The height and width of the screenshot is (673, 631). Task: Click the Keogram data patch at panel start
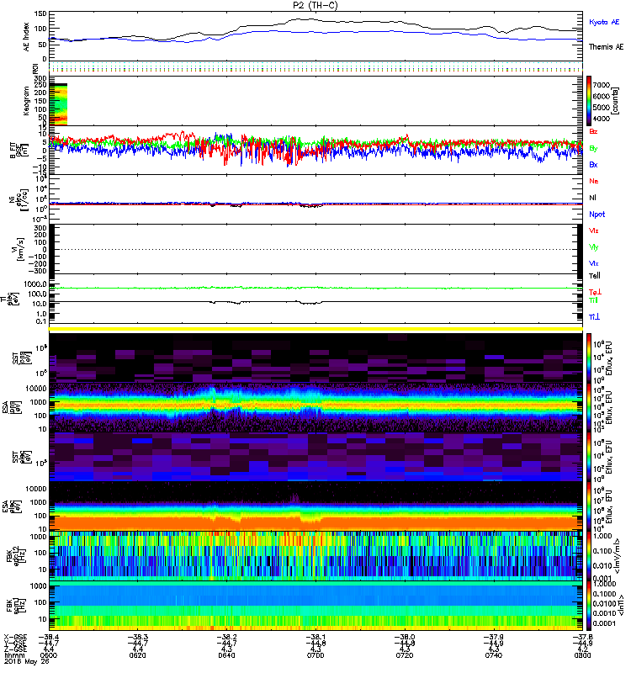(x=58, y=104)
